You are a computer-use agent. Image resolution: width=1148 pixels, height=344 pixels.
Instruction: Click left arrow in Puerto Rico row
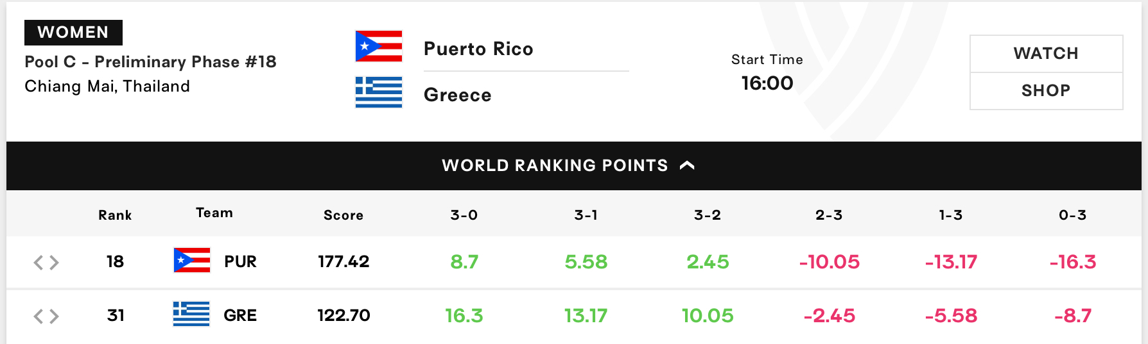(39, 262)
